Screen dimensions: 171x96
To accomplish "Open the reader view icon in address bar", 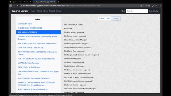I will coord(141,6).
